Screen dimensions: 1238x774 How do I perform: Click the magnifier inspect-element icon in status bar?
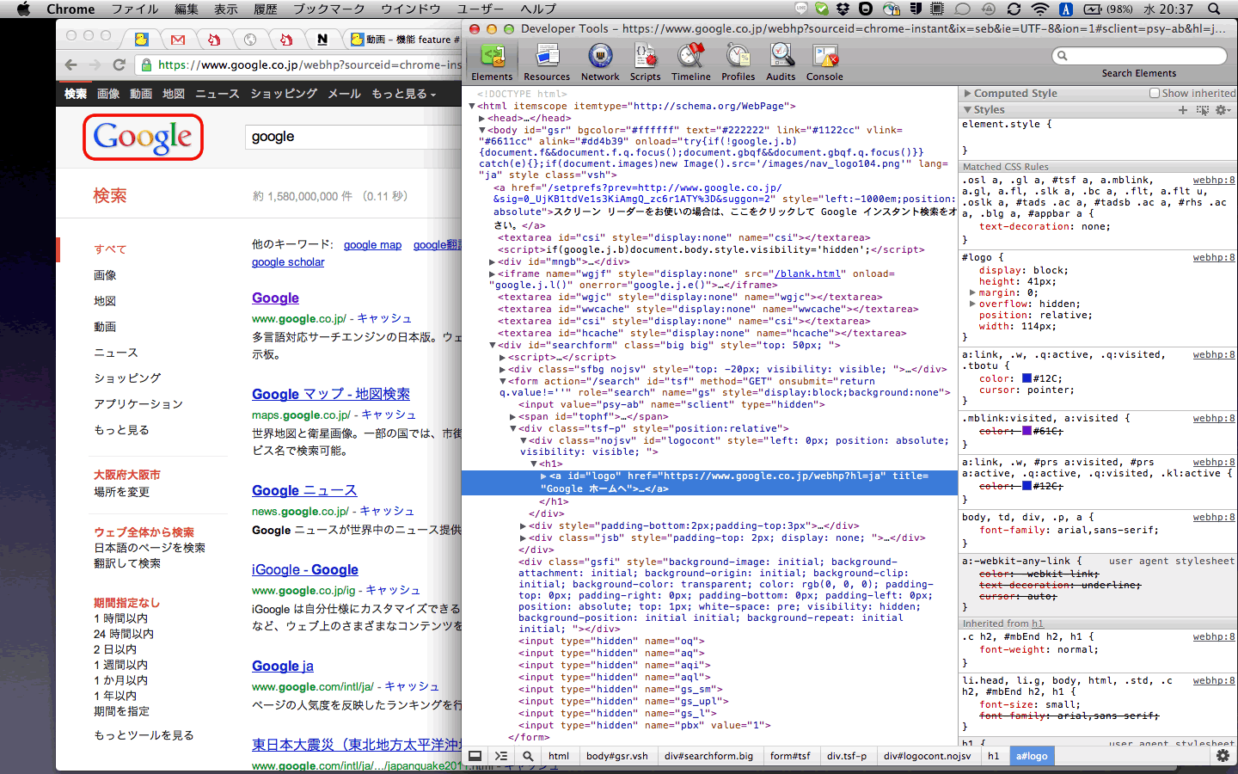528,756
